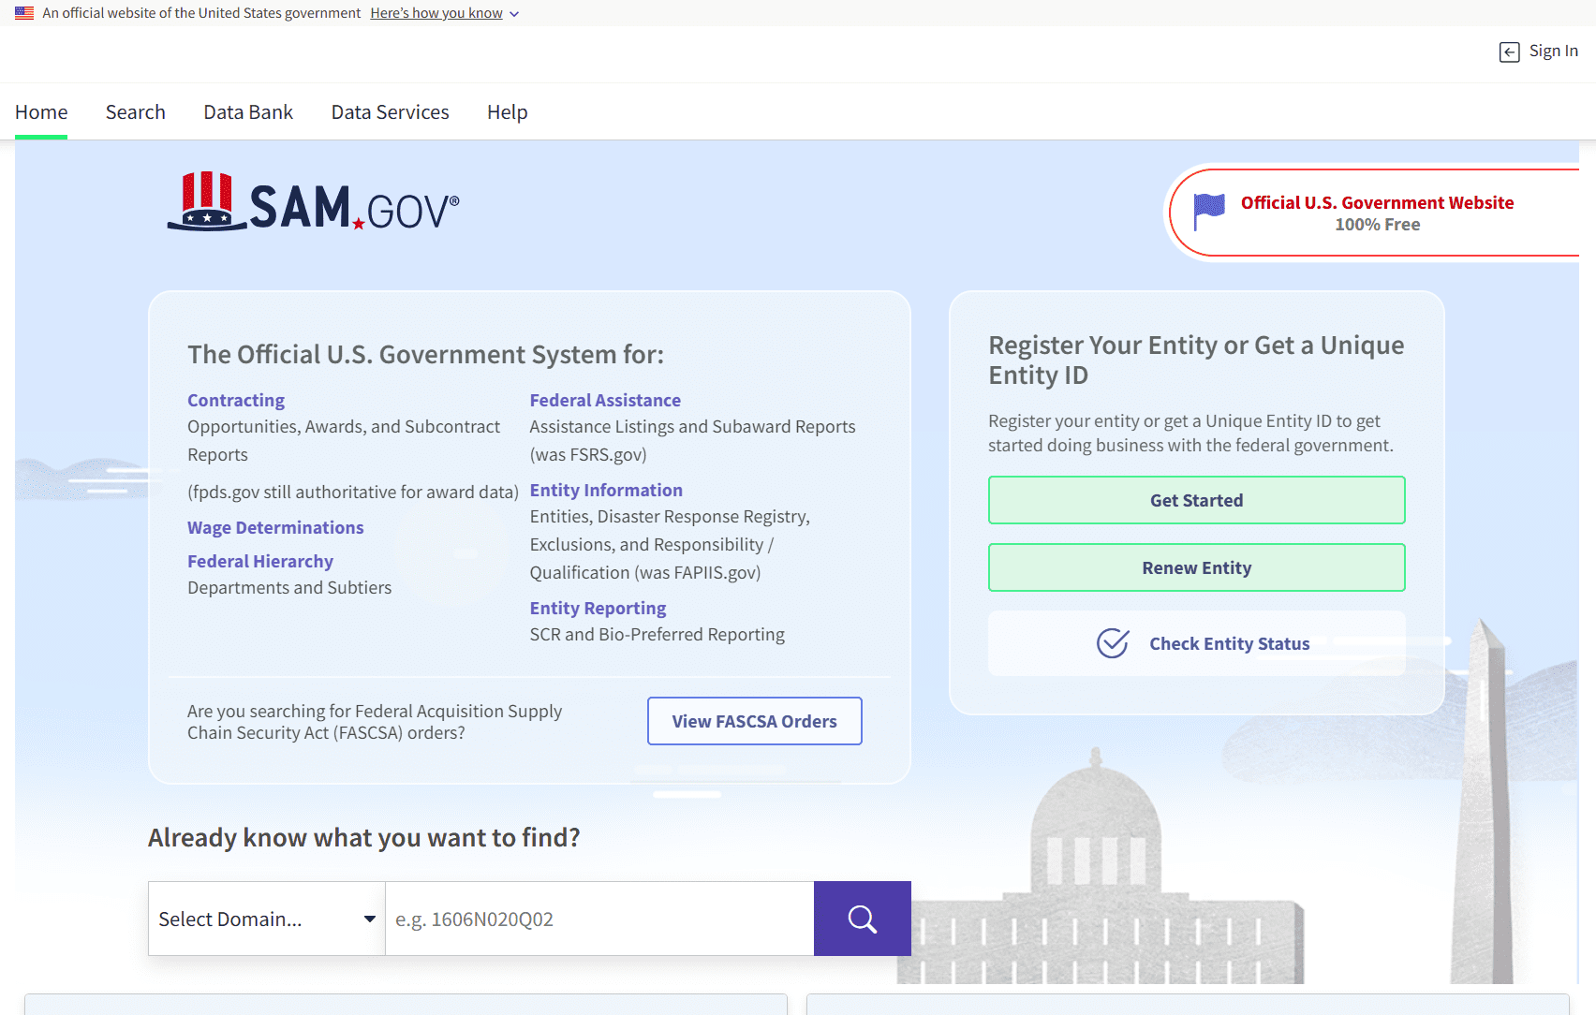
Task: Open the Data Services section
Action: 390,111
